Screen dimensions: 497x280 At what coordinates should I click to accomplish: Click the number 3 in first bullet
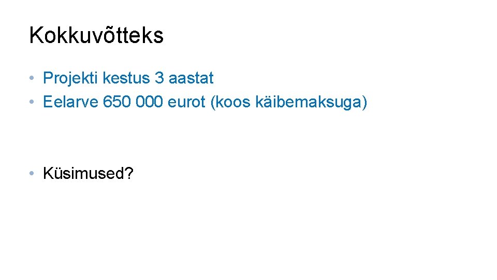(x=159, y=79)
